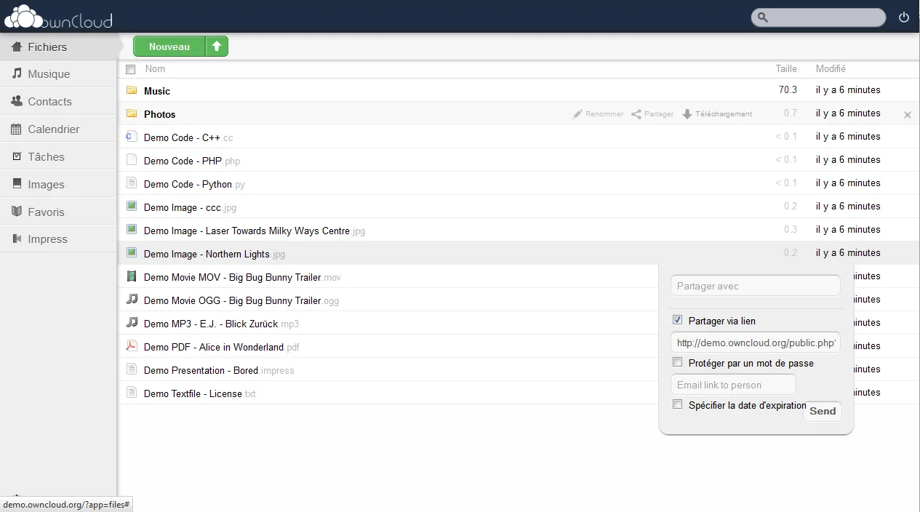Image resolution: width=920 pixels, height=512 pixels.
Task: Open Demo Movie MOV - Big Bug Bunny Trailer
Action: click(x=242, y=277)
